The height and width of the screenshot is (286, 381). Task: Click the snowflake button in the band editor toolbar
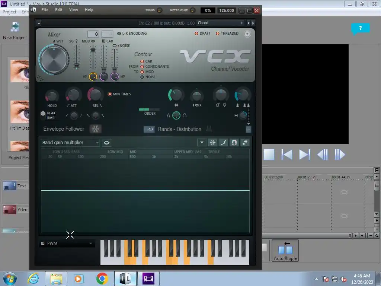[212, 143]
